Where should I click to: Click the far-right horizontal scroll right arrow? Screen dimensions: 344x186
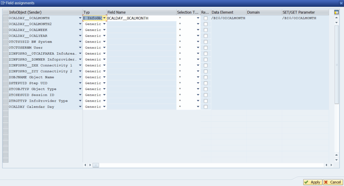(331, 165)
